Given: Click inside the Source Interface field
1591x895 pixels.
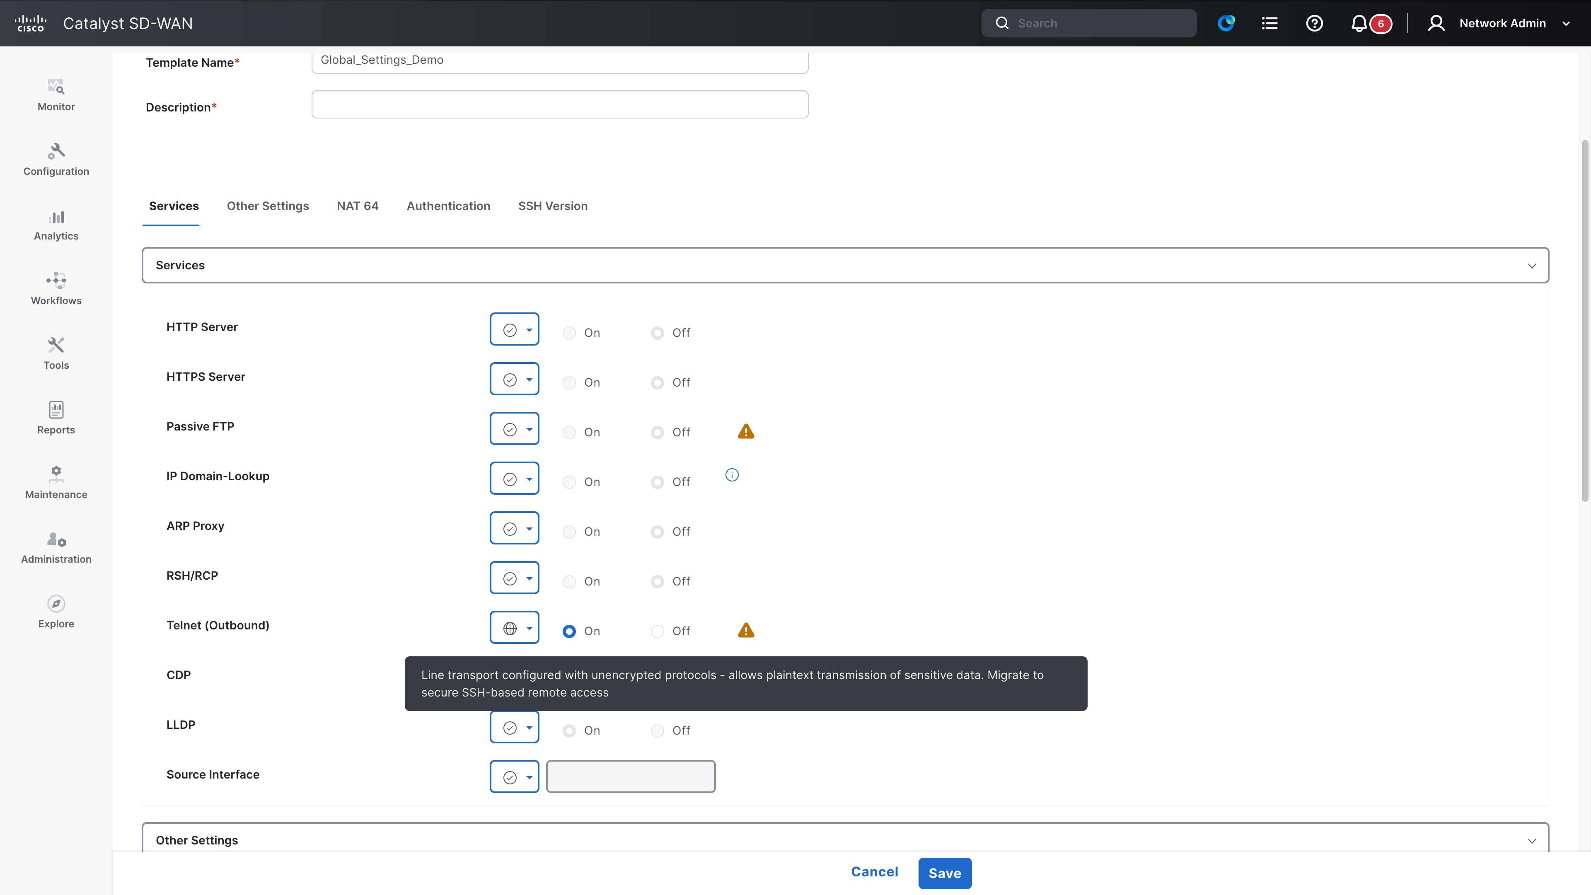Looking at the screenshot, I should tap(630, 776).
